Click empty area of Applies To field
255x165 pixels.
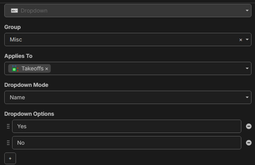click(x=144, y=69)
